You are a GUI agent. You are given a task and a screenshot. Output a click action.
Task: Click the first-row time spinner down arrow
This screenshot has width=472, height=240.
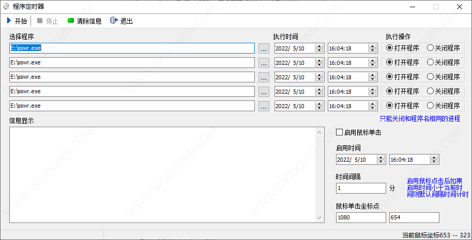(x=373, y=50)
